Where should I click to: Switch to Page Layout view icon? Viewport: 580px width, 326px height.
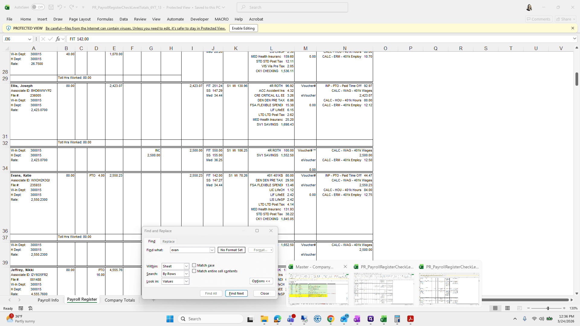tap(507, 308)
